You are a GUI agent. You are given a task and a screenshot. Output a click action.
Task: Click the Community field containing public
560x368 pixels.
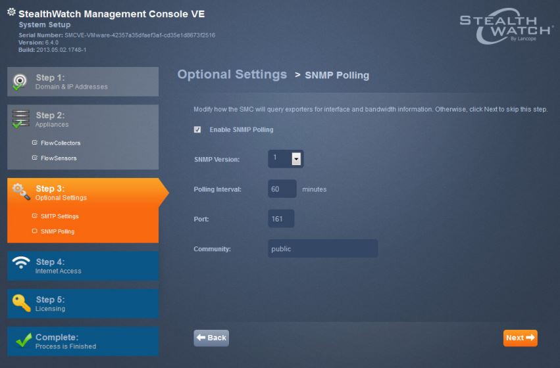(323, 248)
